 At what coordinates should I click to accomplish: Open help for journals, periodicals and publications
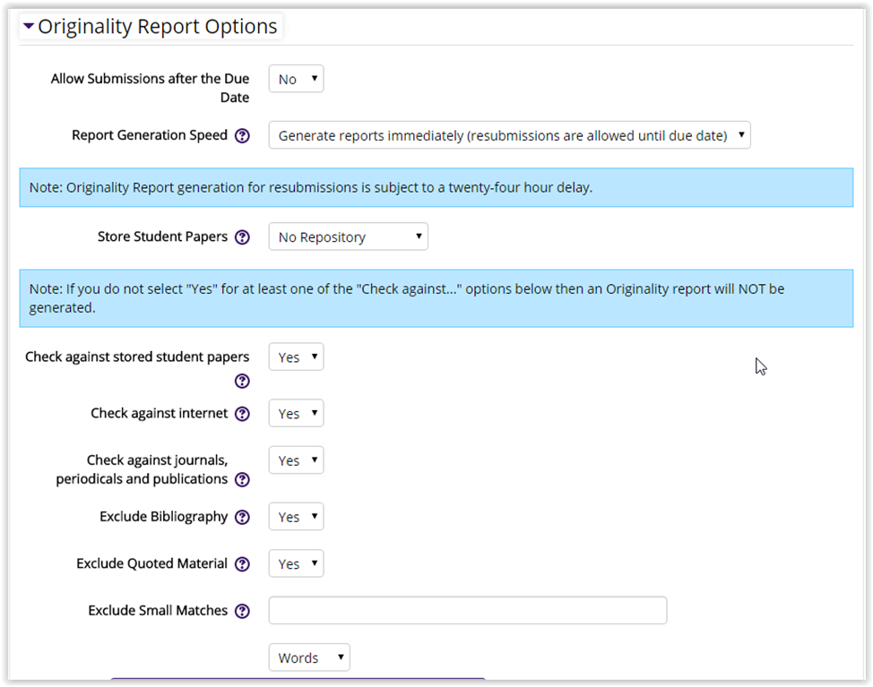coord(242,479)
